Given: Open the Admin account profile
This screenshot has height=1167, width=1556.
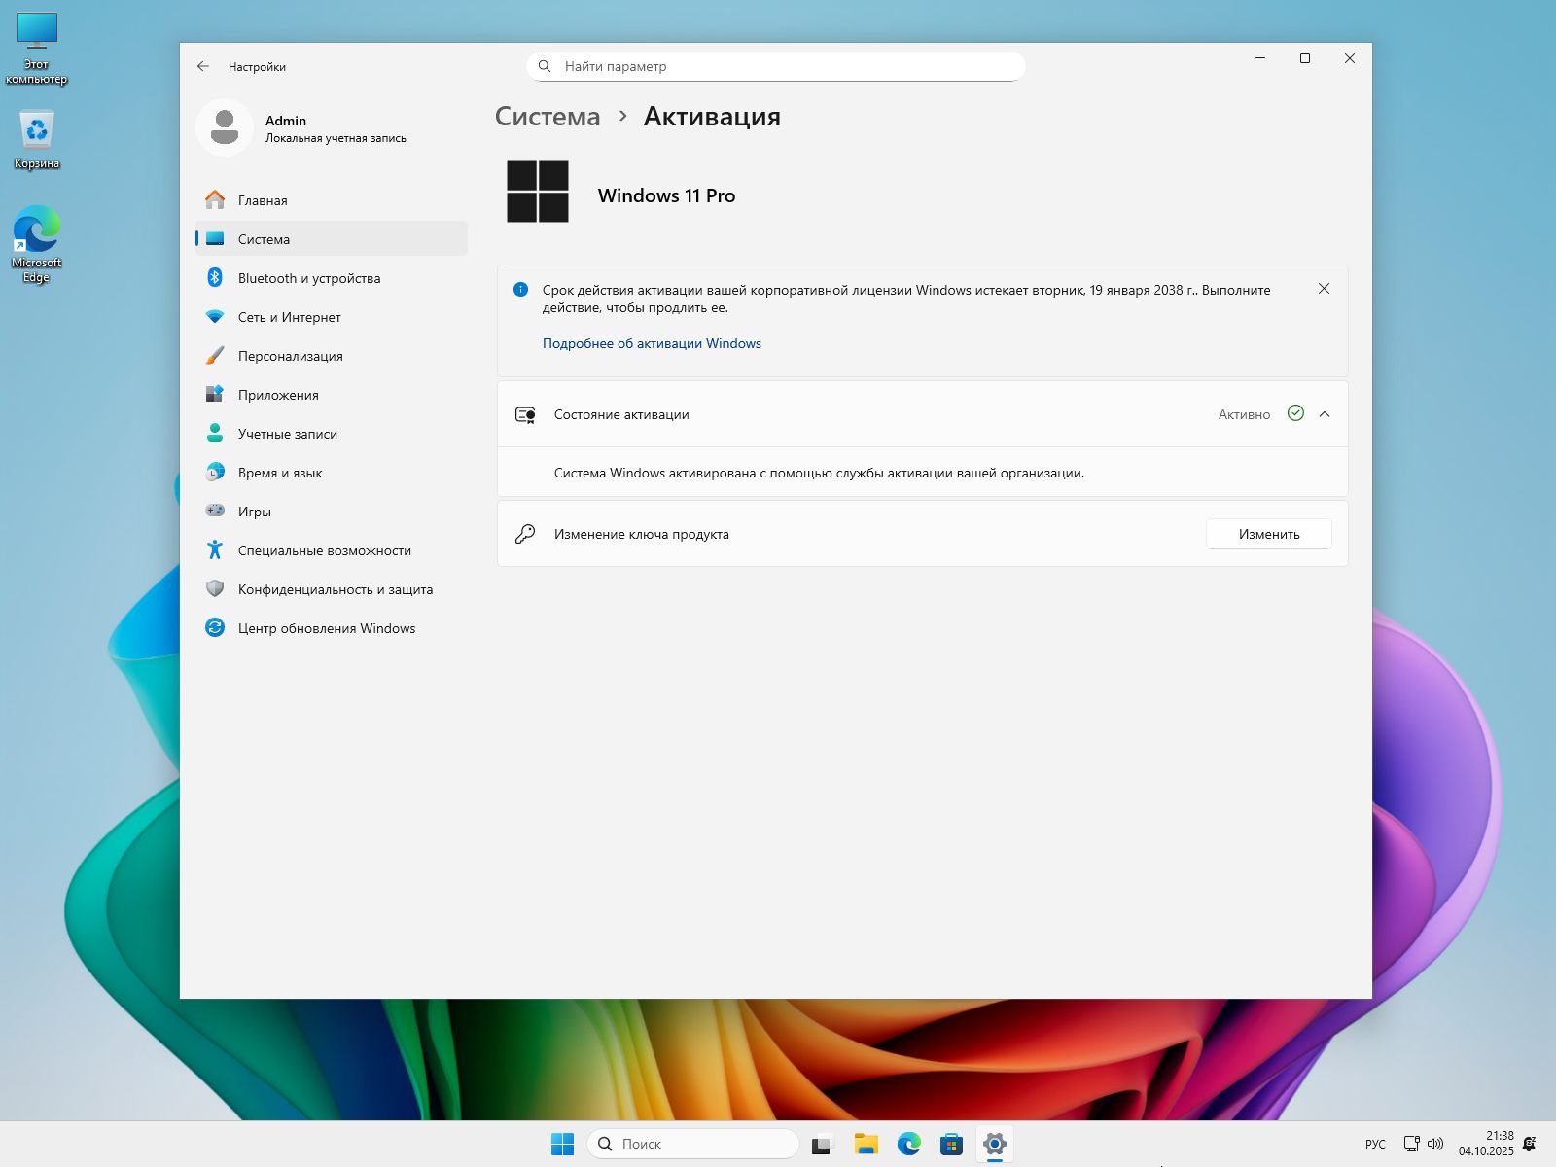Looking at the screenshot, I should [x=301, y=128].
